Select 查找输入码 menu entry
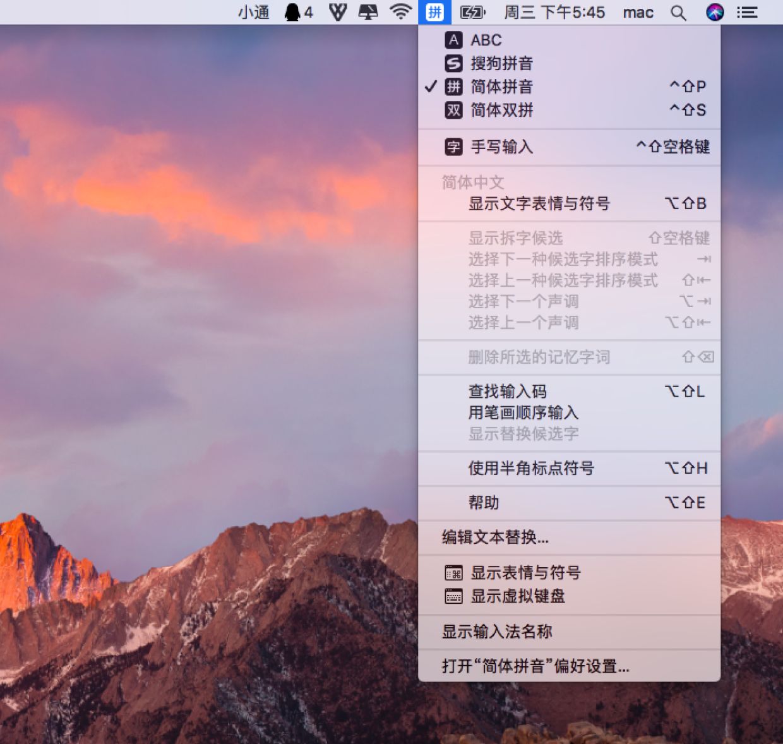The image size is (783, 744). 569,391
